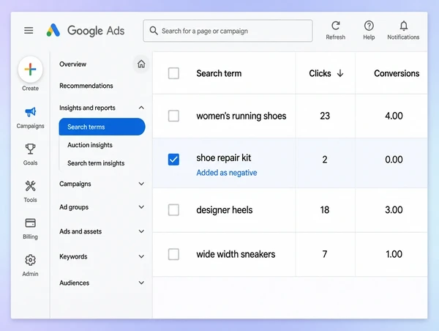Check the wide width sneakers row
Viewport: 439px width, 331px height.
(x=173, y=254)
